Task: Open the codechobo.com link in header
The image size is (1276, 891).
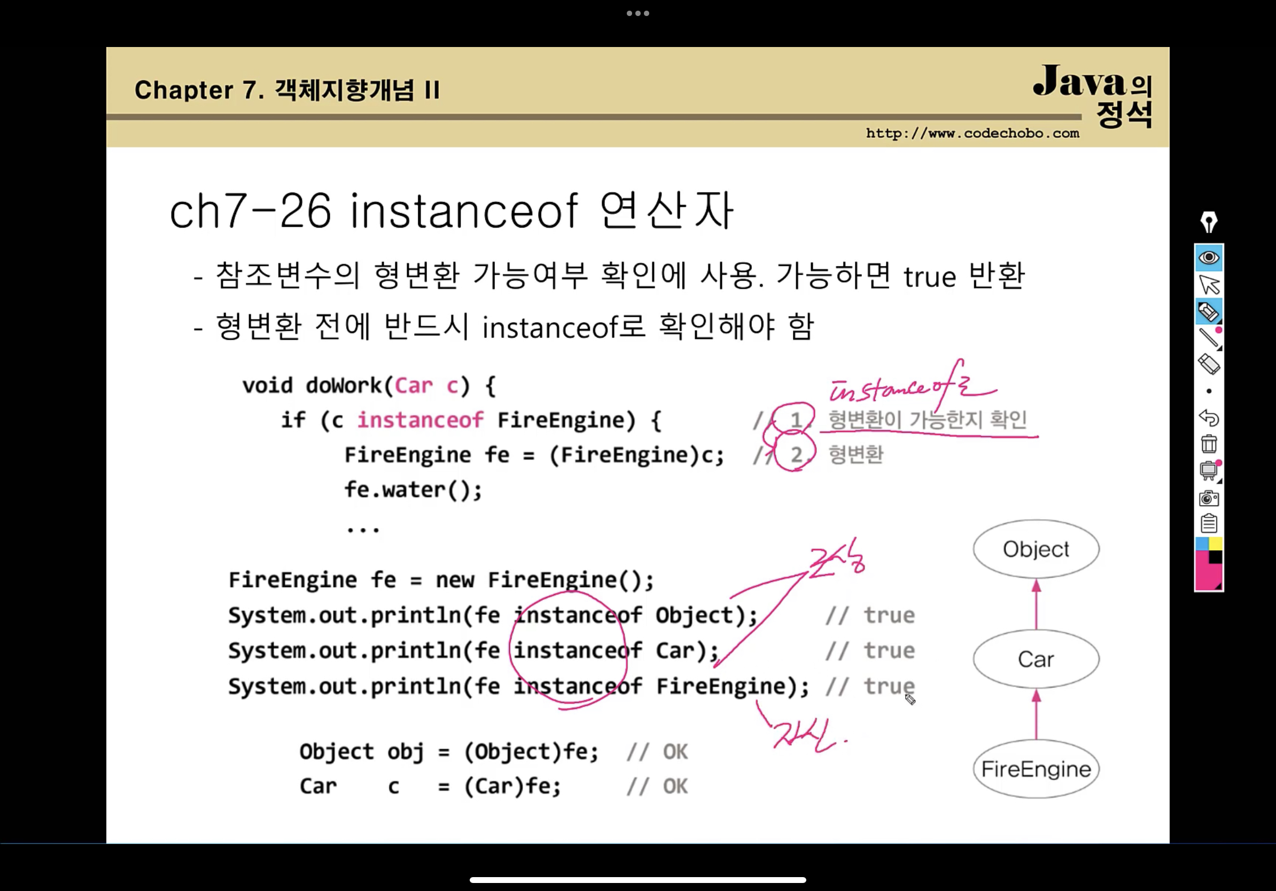Action: 972,134
